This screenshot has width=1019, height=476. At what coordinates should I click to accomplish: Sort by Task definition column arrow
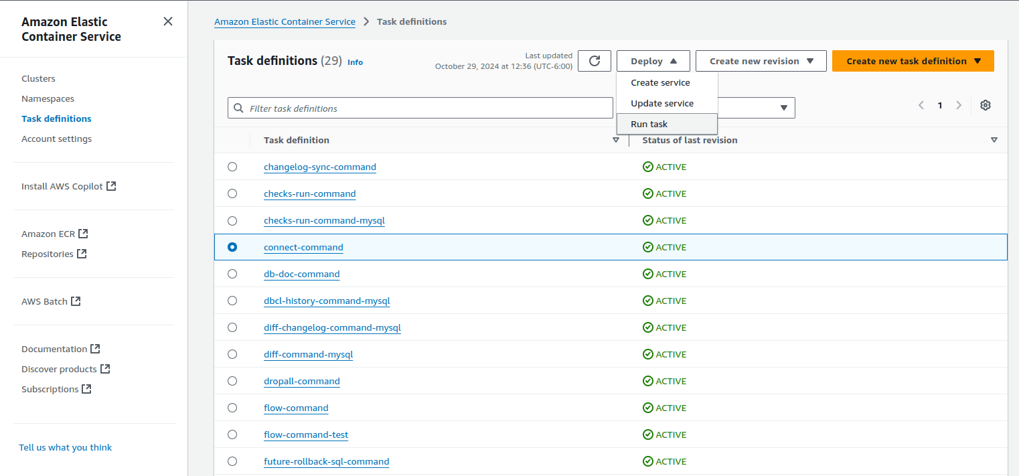tap(616, 140)
